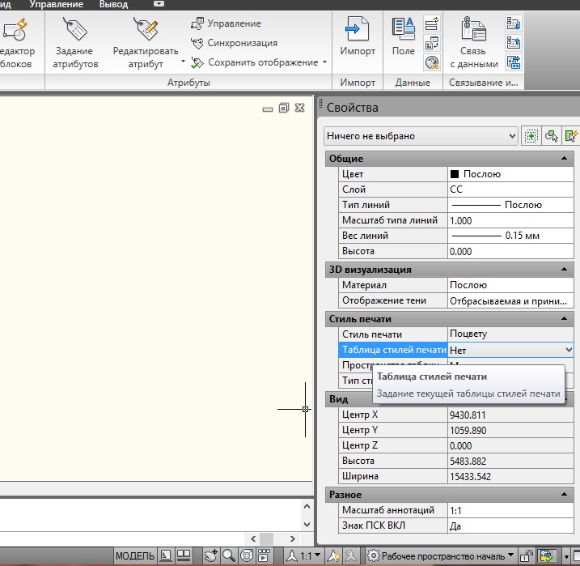Viewport: 580px width, 566px height.
Task: Click the Знак ПСК ВКЛ value Да
Action: click(x=510, y=526)
